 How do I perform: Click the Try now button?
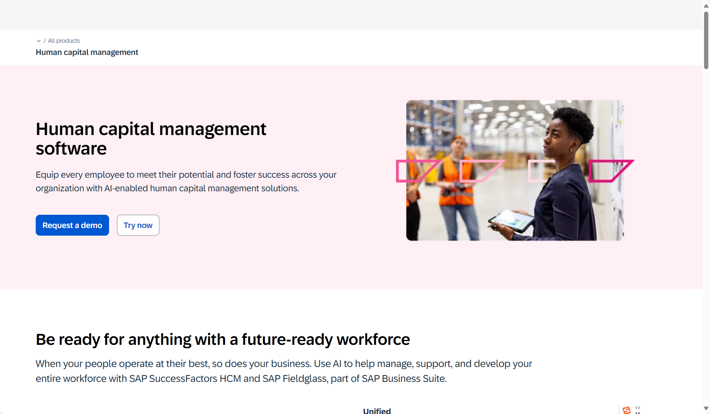[138, 225]
